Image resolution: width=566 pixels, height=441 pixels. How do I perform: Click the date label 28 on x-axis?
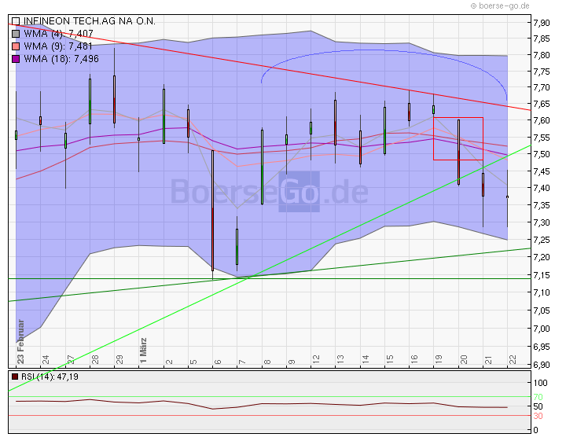(x=94, y=359)
